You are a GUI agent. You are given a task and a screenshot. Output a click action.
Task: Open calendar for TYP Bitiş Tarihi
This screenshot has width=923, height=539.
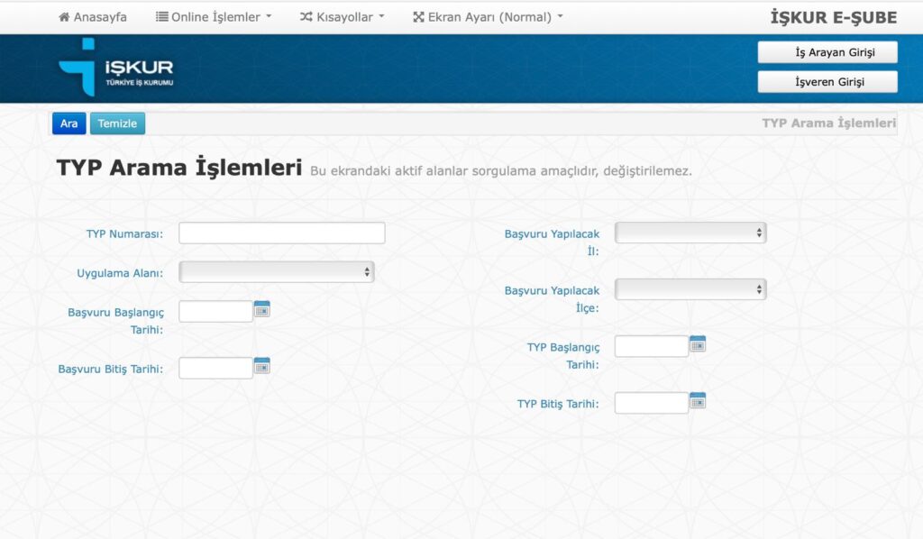(x=698, y=401)
